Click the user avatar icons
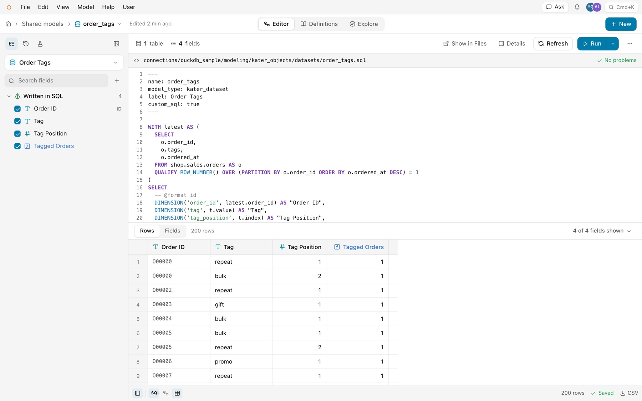Image resolution: width=642 pixels, height=401 pixels. [594, 7]
